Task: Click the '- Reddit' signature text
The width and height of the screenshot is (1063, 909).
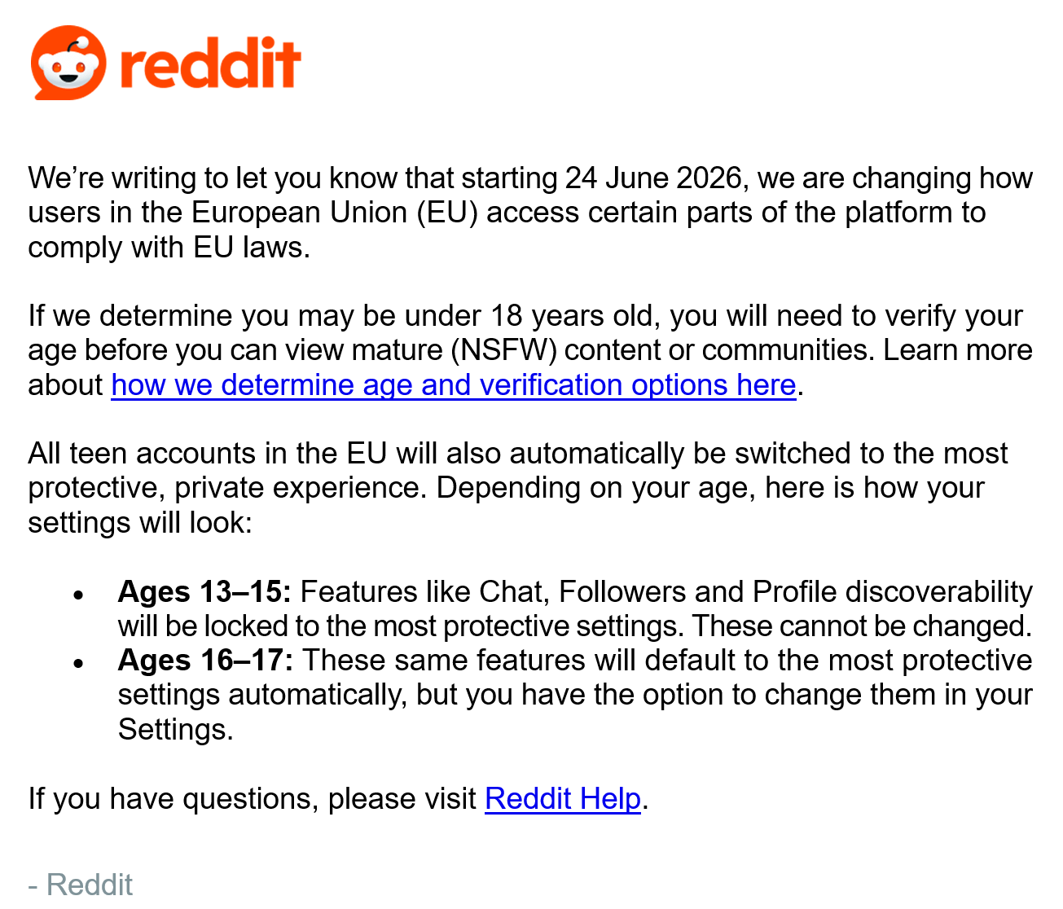Action: click(x=80, y=885)
